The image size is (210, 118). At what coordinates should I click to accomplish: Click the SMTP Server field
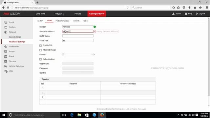tap(78, 36)
